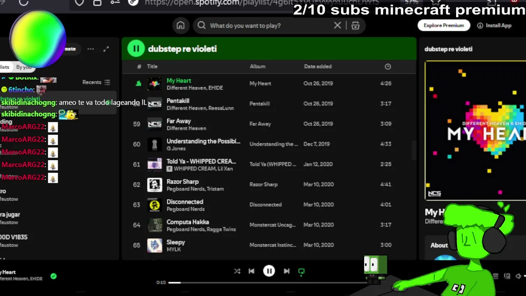Click the Title column header
Viewport: 526px width, 296px height.
coord(152,67)
